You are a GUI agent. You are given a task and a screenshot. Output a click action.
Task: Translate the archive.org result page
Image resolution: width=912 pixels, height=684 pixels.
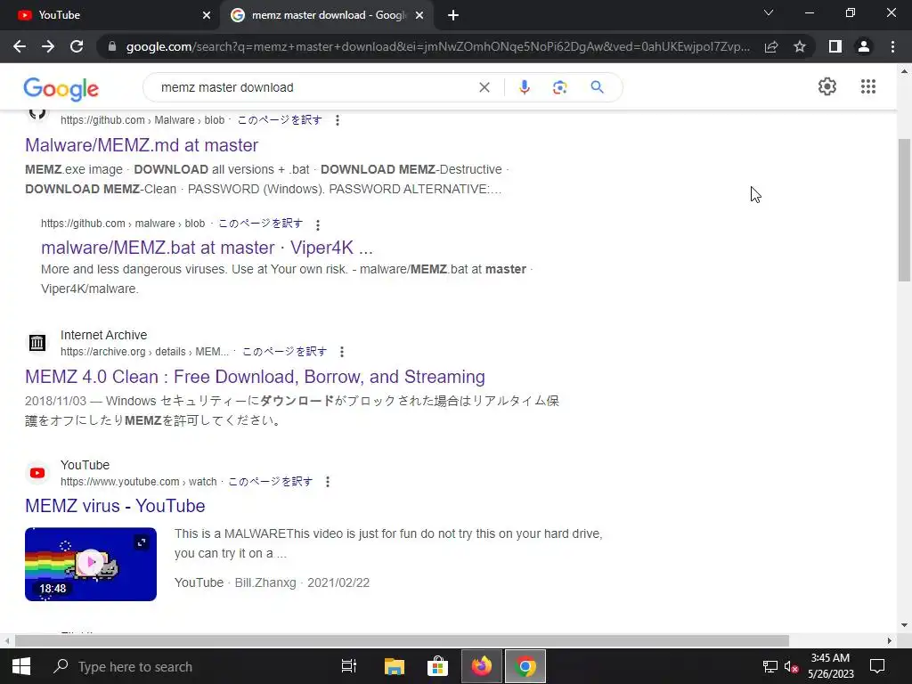(x=284, y=352)
